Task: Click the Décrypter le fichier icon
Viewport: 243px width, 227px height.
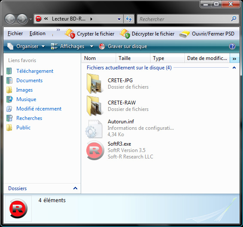Action: [125, 33]
